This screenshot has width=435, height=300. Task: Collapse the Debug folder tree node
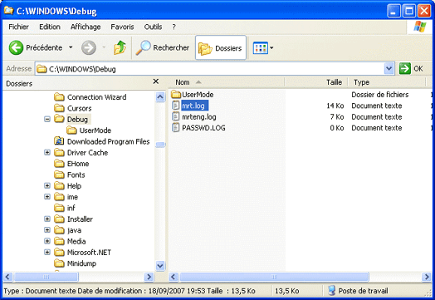pyautogui.click(x=47, y=119)
